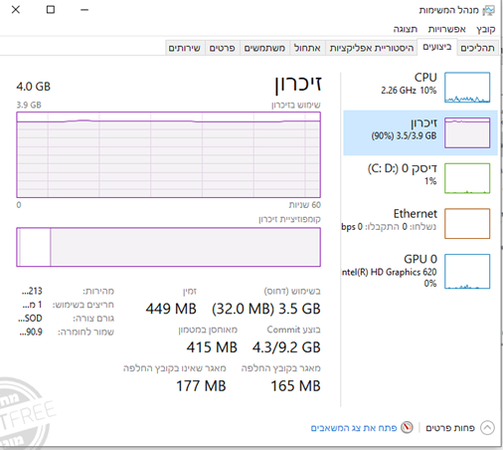
Task: Switch to the Startup (אתחול) tab
Action: pos(307,48)
